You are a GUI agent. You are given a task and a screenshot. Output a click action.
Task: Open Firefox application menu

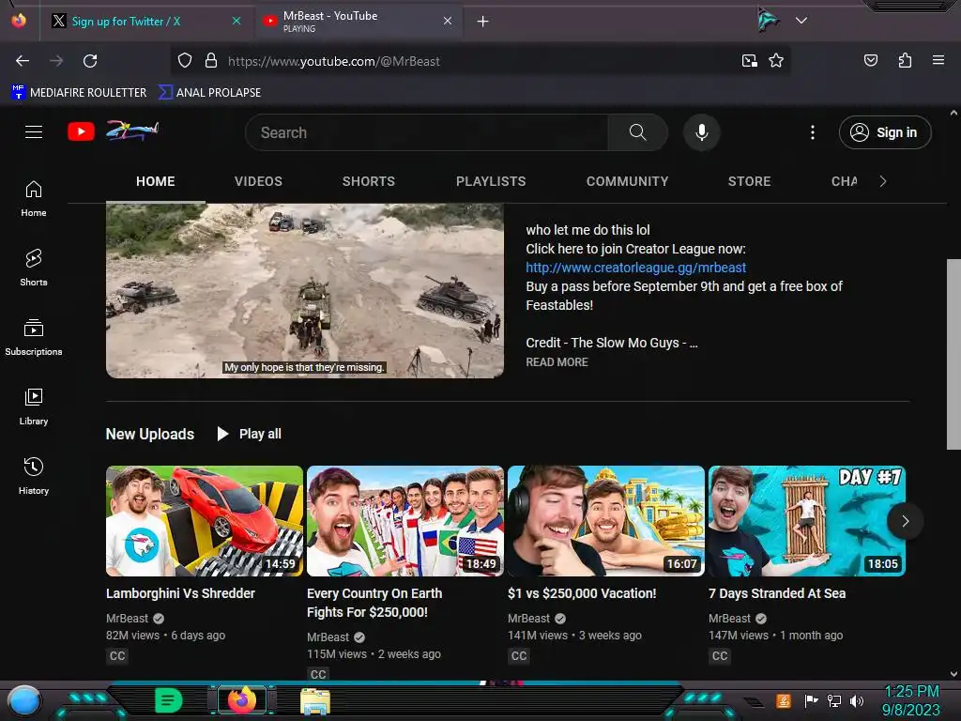(x=938, y=61)
